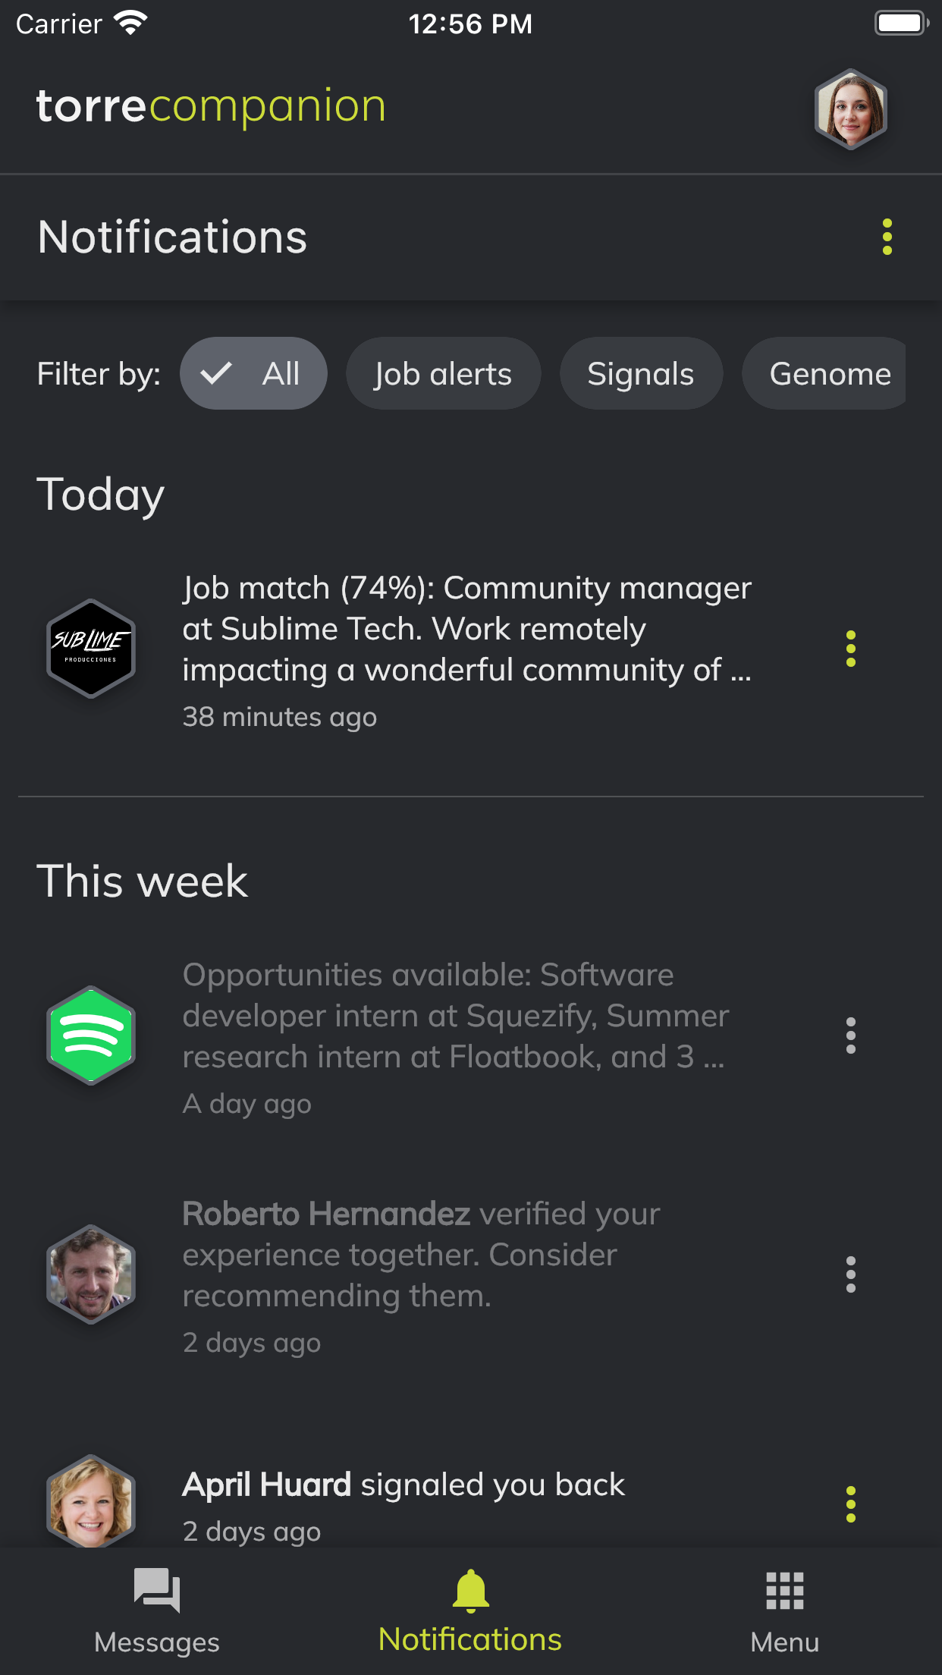Open the Notifications header options menu
The width and height of the screenshot is (942, 1675).
(x=887, y=237)
